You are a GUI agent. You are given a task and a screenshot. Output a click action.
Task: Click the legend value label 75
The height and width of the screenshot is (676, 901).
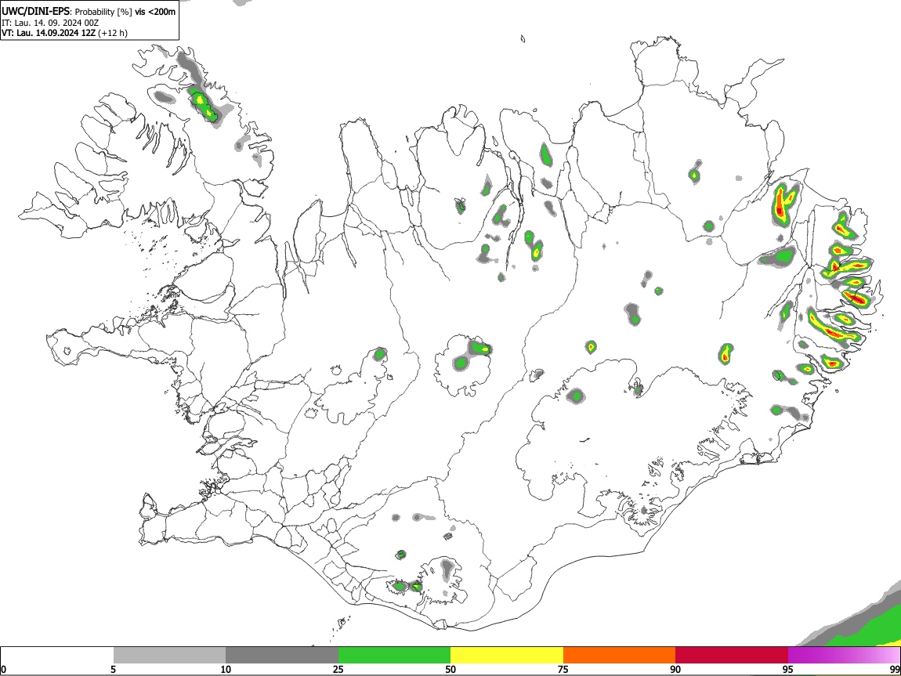(x=563, y=669)
